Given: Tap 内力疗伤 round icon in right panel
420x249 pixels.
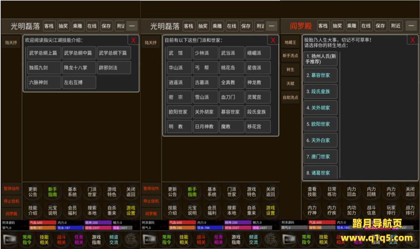Looking at the screenshot, I should pyautogui.click(x=390, y=192).
